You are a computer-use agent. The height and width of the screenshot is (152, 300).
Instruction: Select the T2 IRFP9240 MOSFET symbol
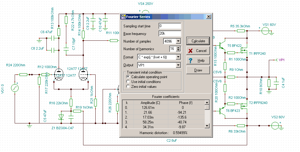coord(244,106)
